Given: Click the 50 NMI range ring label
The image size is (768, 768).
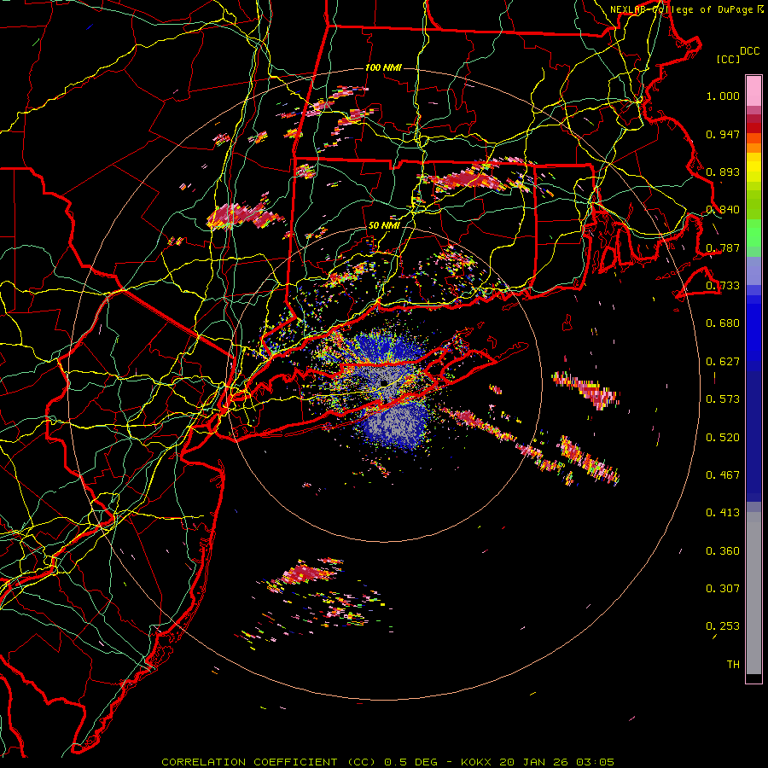Looking at the screenshot, I should click(x=384, y=226).
